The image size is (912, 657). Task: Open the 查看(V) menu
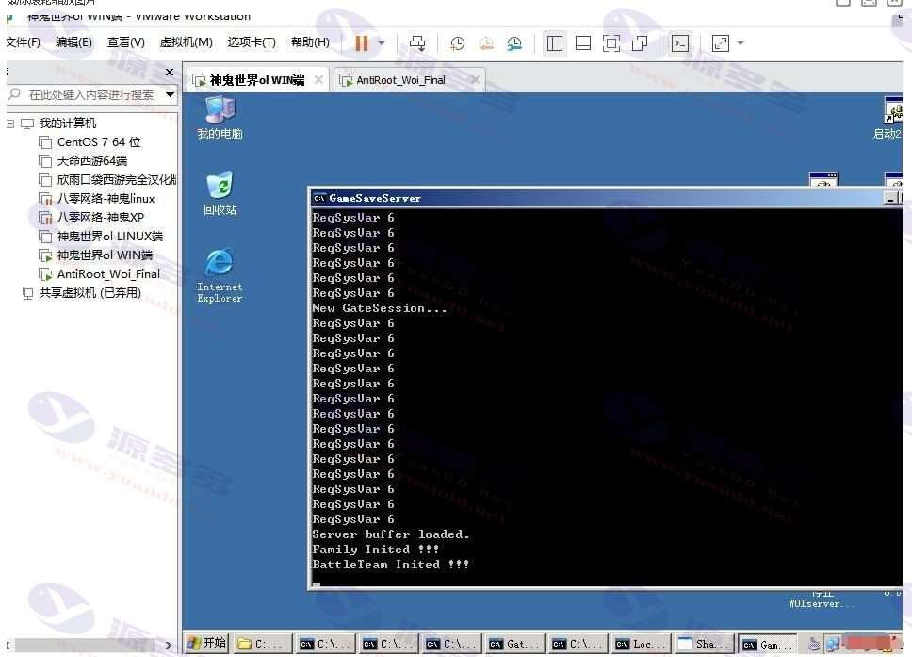tap(125, 42)
